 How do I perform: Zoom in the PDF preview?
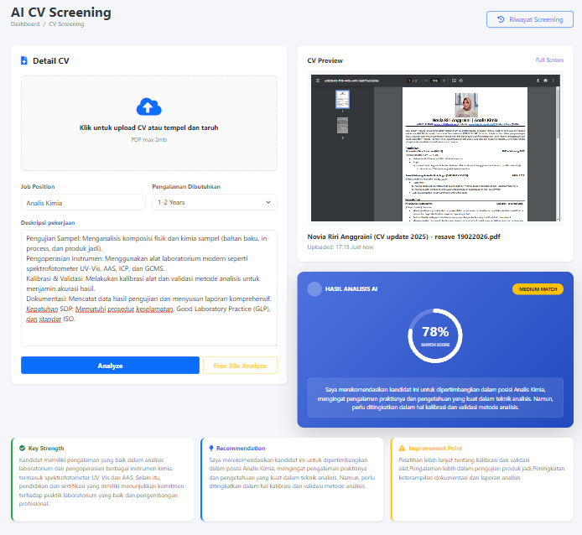pyautogui.click(x=444, y=81)
